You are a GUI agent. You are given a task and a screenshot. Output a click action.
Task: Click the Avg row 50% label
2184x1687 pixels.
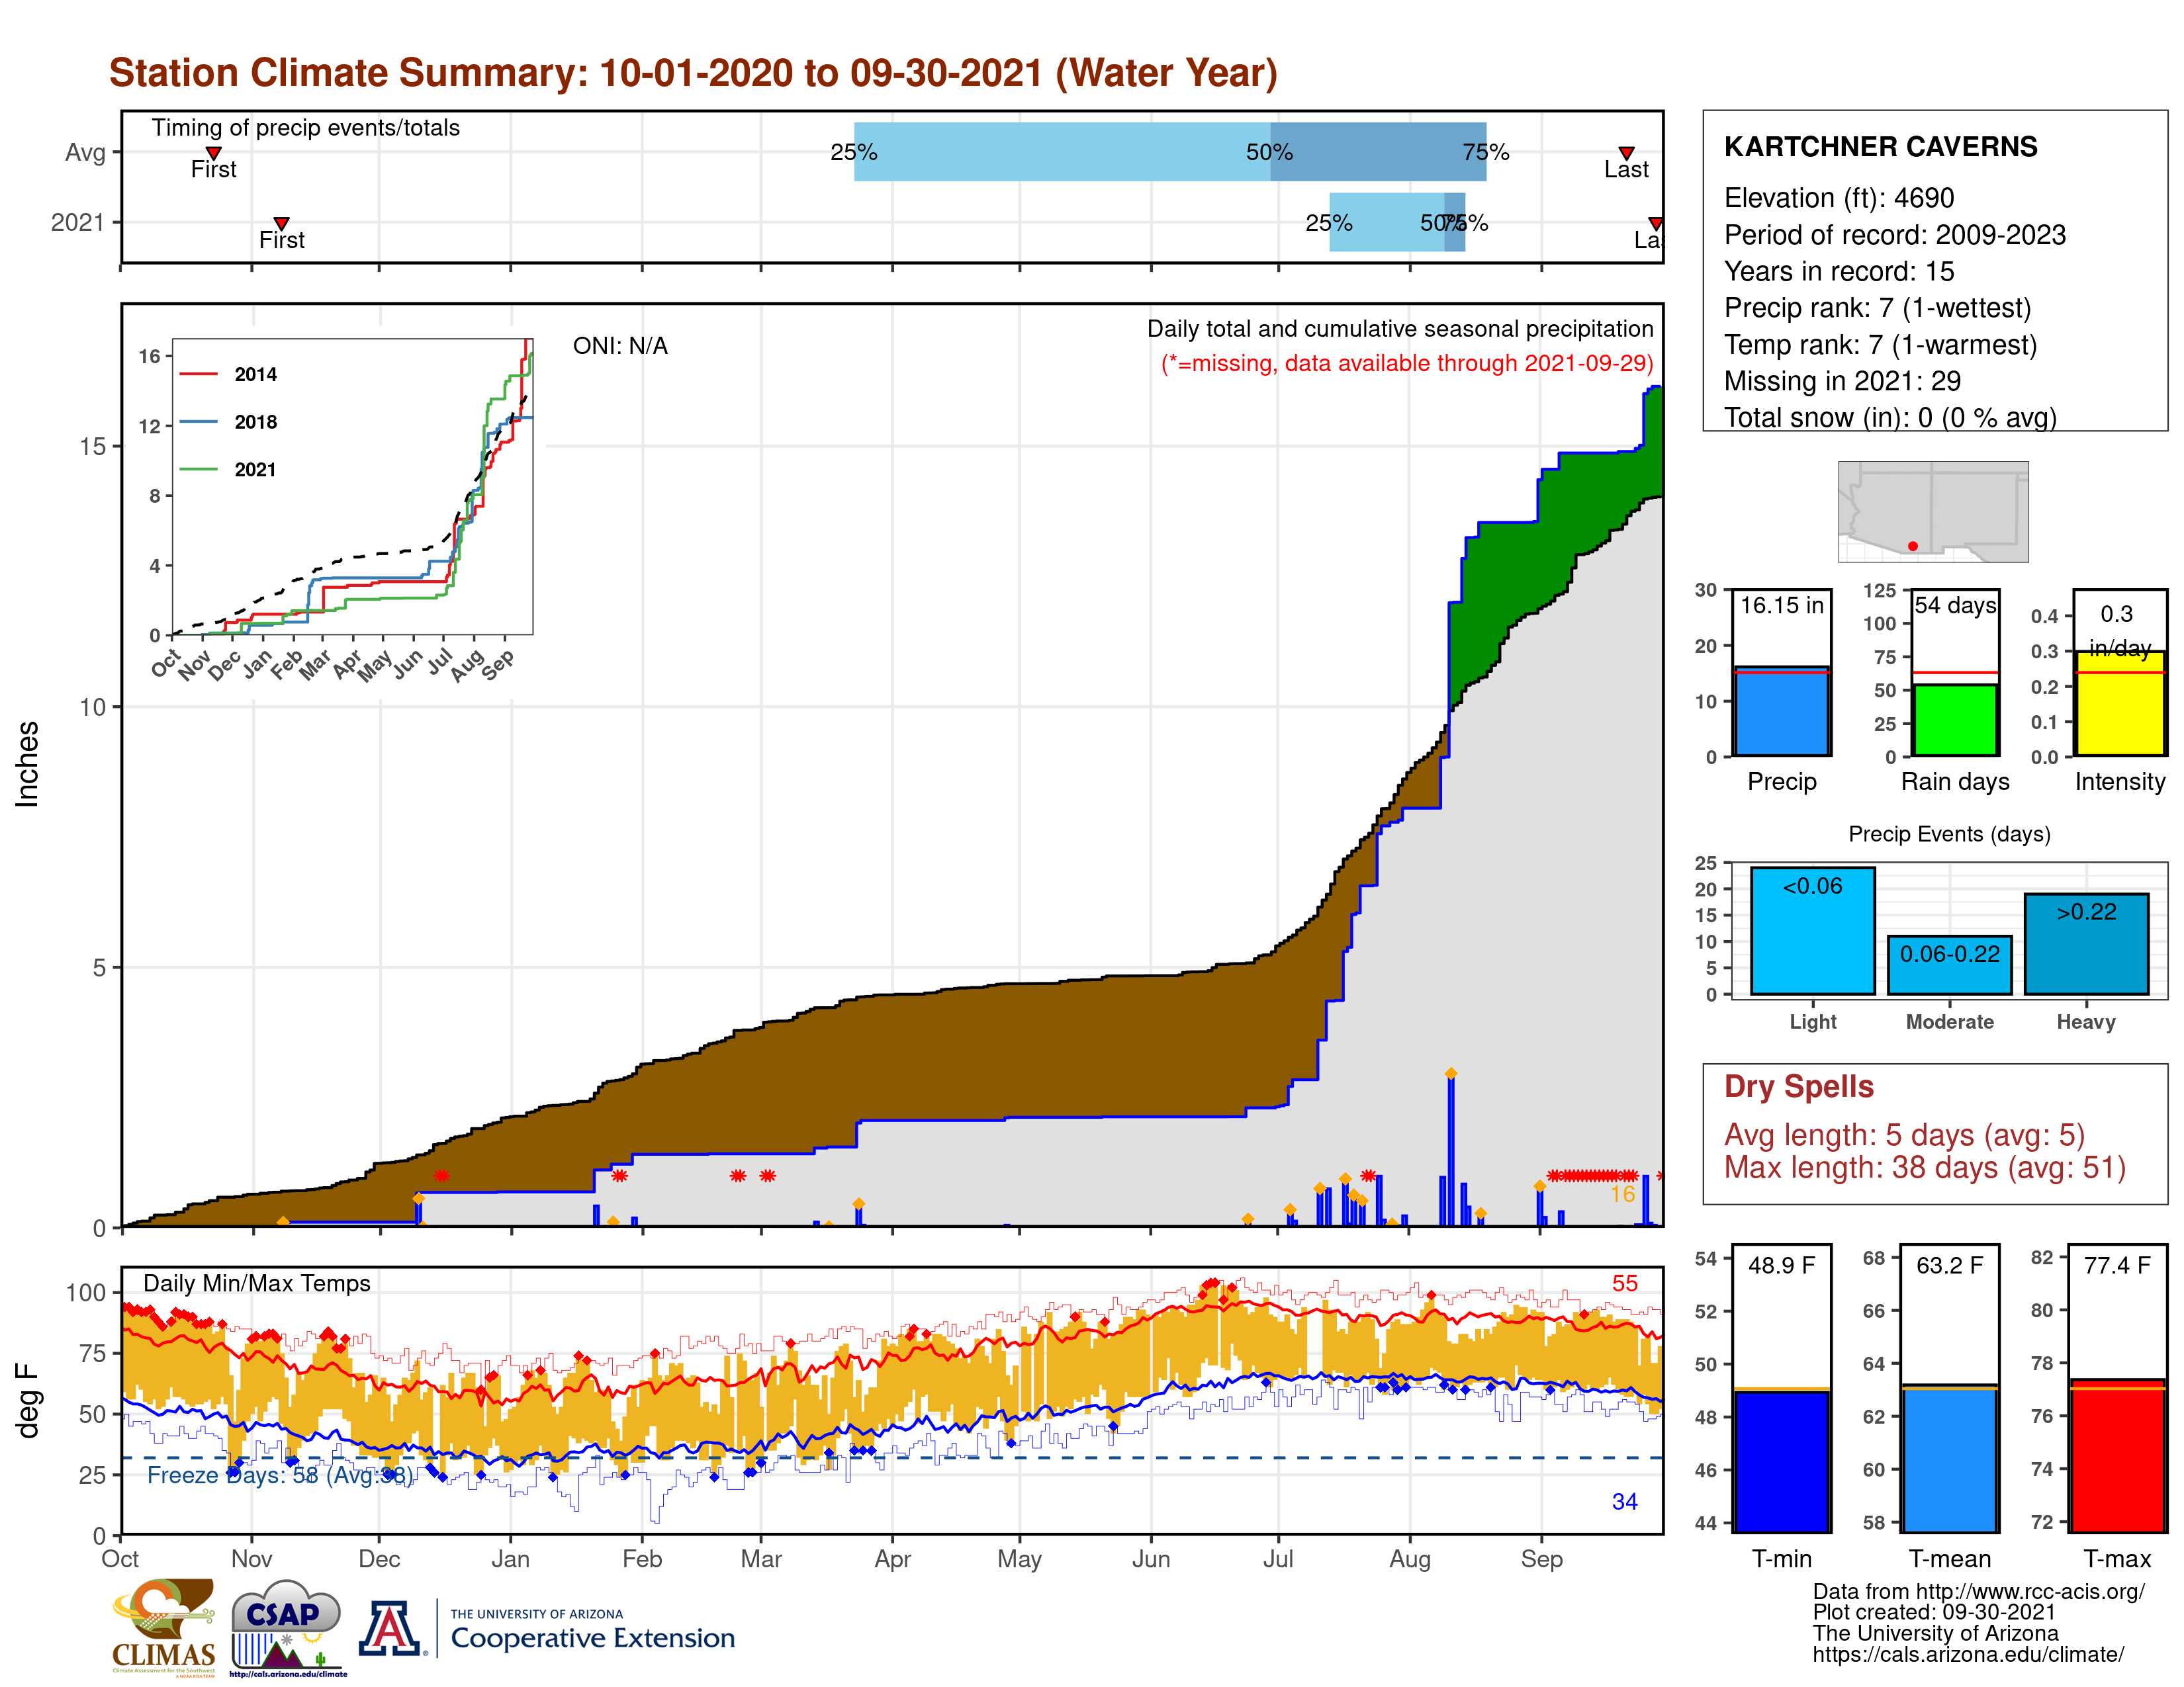(x=1269, y=152)
